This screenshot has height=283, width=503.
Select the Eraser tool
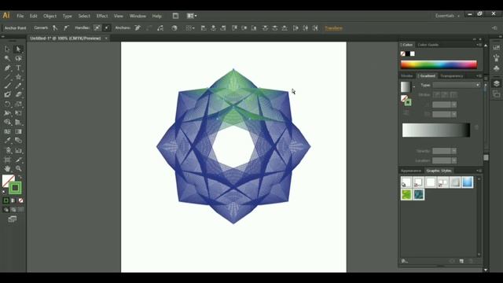[18, 94]
